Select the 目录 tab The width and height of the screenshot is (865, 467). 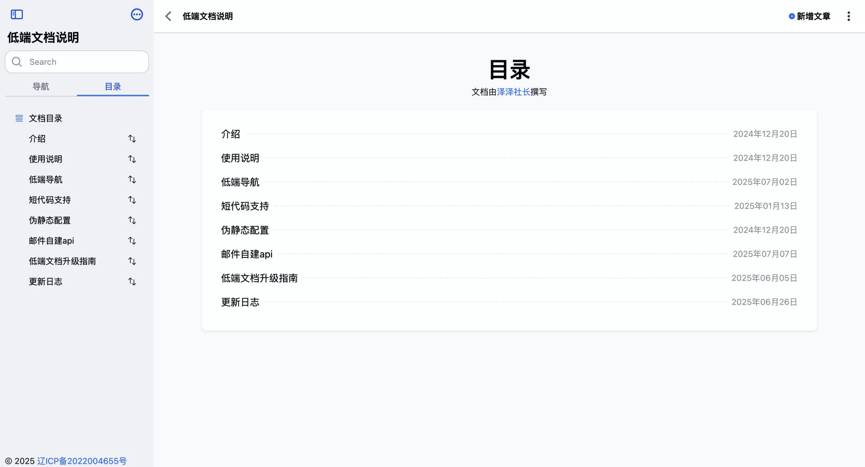coord(113,86)
